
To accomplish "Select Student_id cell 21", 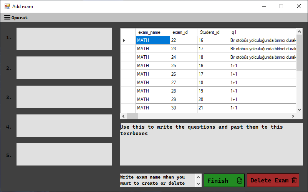I will (x=213, y=108).
